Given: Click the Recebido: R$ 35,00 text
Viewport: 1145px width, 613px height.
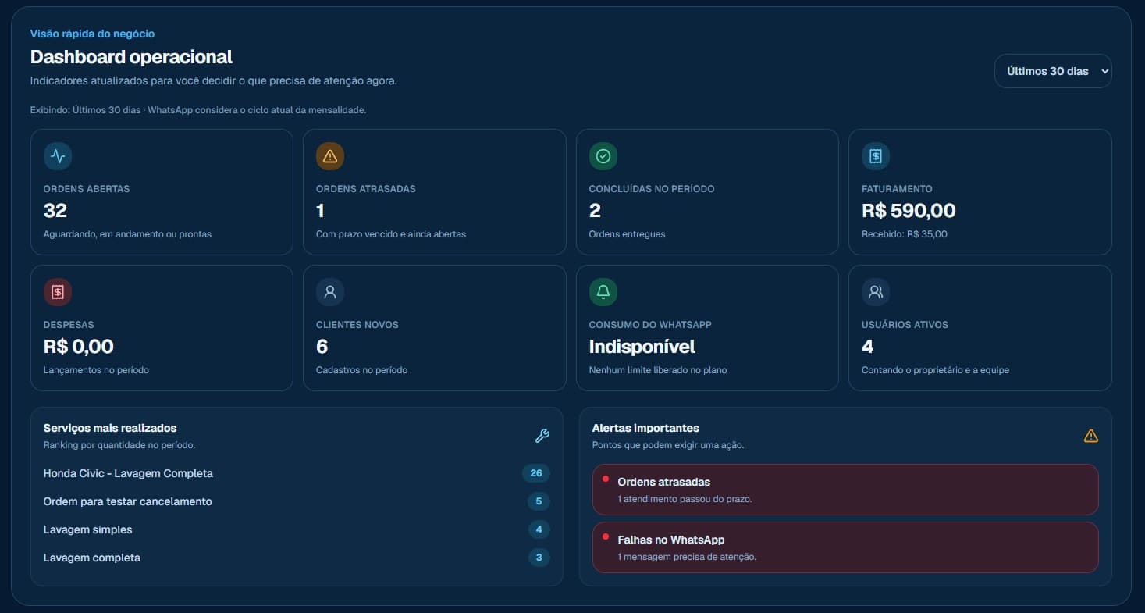Looking at the screenshot, I should 905,234.
